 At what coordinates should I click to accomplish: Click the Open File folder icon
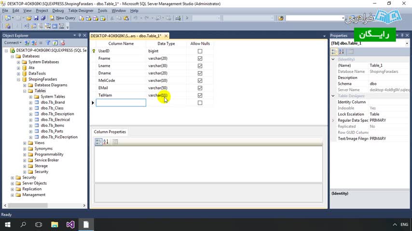click(29, 18)
